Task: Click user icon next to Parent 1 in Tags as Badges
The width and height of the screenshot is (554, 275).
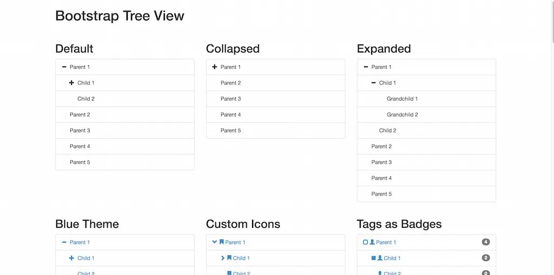Action: point(372,242)
